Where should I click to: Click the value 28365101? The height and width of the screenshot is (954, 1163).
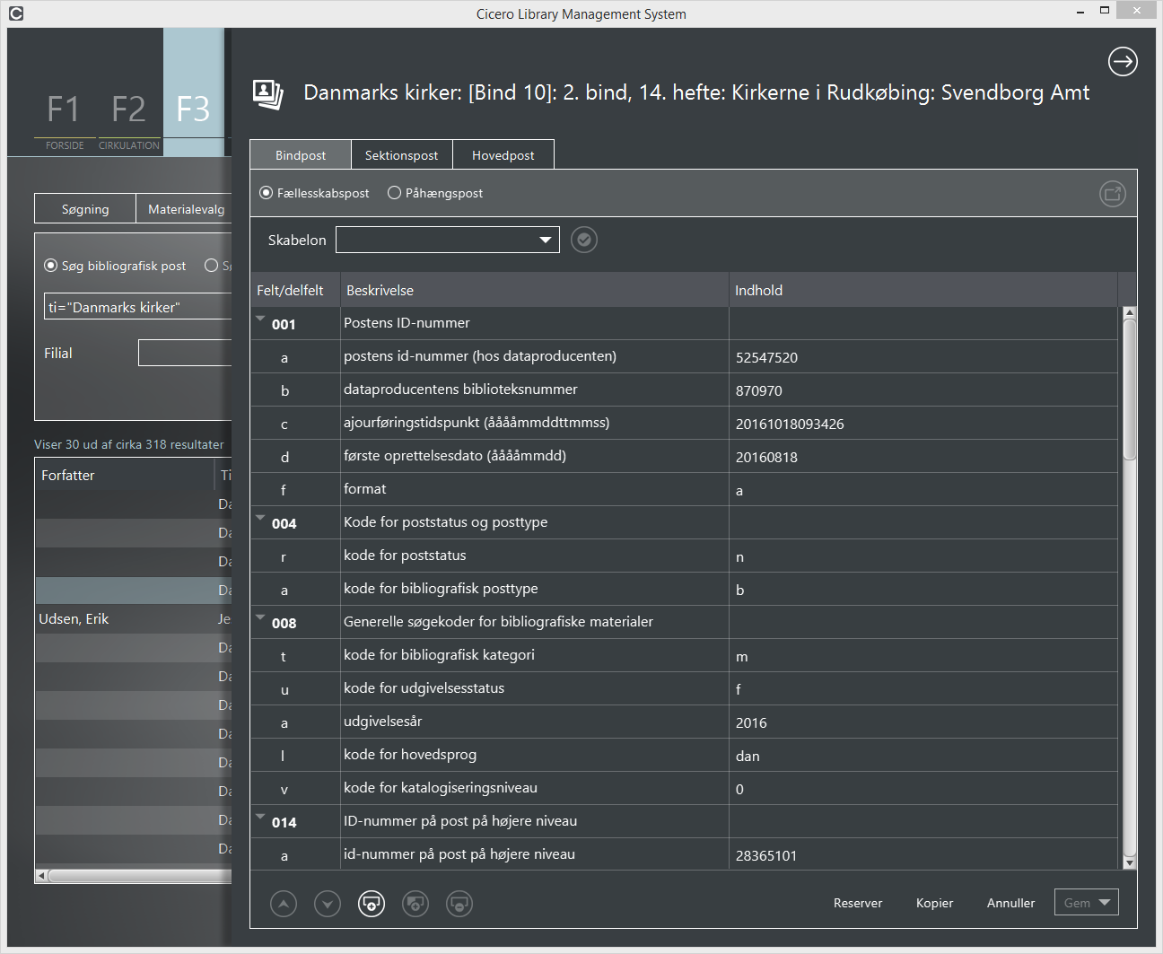(x=766, y=855)
